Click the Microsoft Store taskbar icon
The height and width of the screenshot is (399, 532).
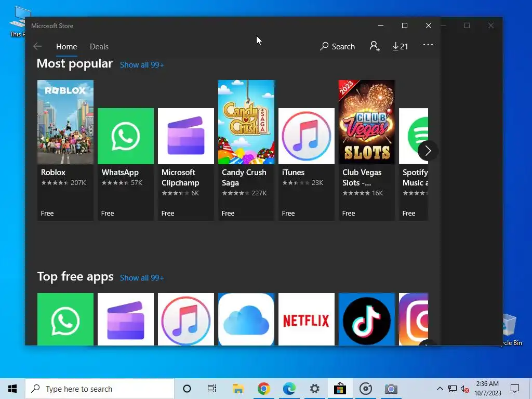tap(340, 389)
